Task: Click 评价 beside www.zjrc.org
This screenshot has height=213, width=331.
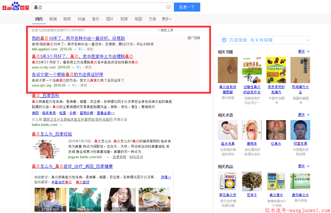Action: (84, 85)
